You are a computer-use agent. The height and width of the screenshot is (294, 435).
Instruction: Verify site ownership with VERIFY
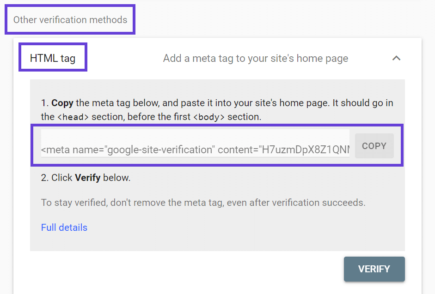tap(374, 269)
